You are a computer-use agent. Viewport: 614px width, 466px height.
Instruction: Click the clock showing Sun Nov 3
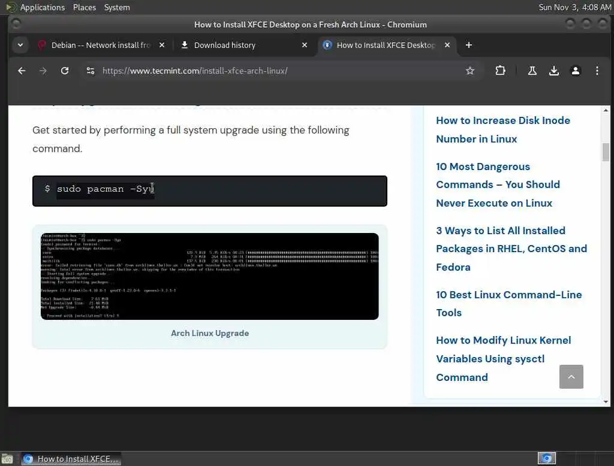(574, 7)
